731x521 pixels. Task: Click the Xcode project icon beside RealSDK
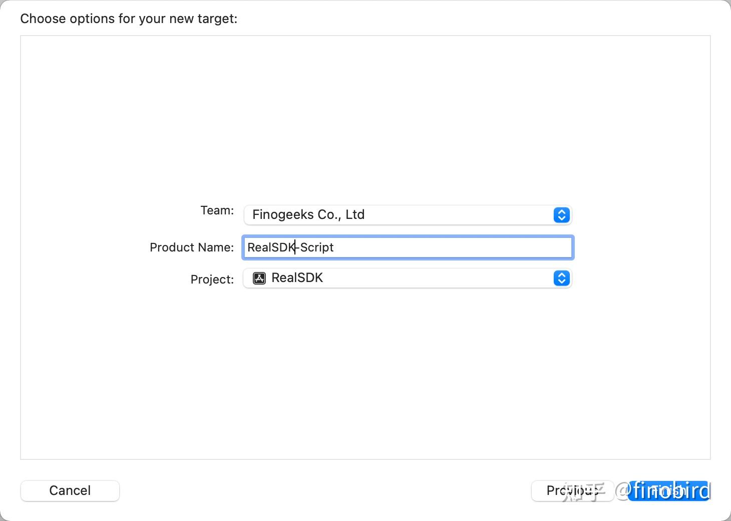coord(259,279)
